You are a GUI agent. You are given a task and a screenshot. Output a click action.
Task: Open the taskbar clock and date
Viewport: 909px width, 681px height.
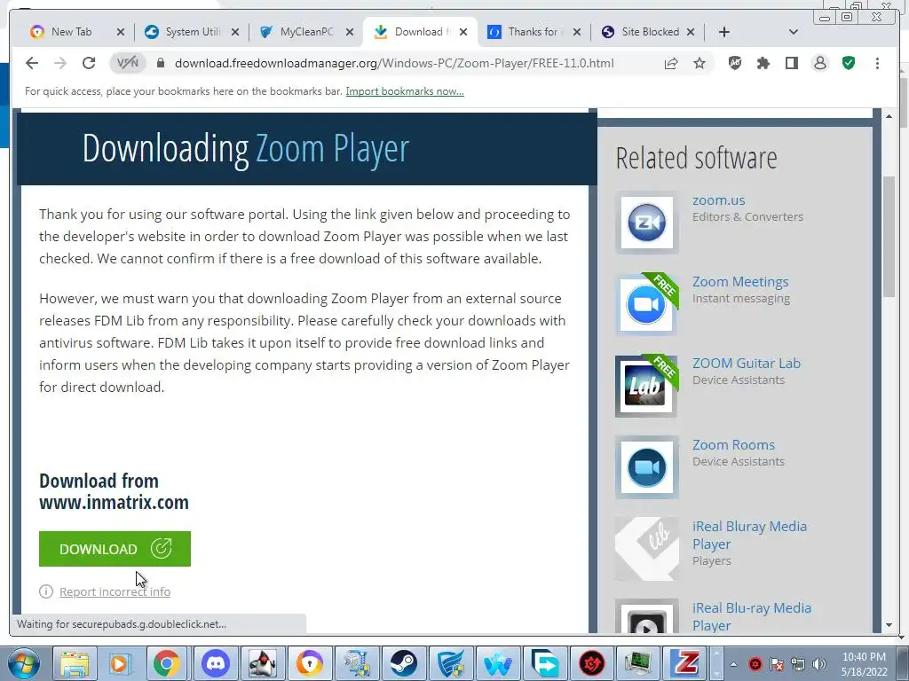[864, 664]
